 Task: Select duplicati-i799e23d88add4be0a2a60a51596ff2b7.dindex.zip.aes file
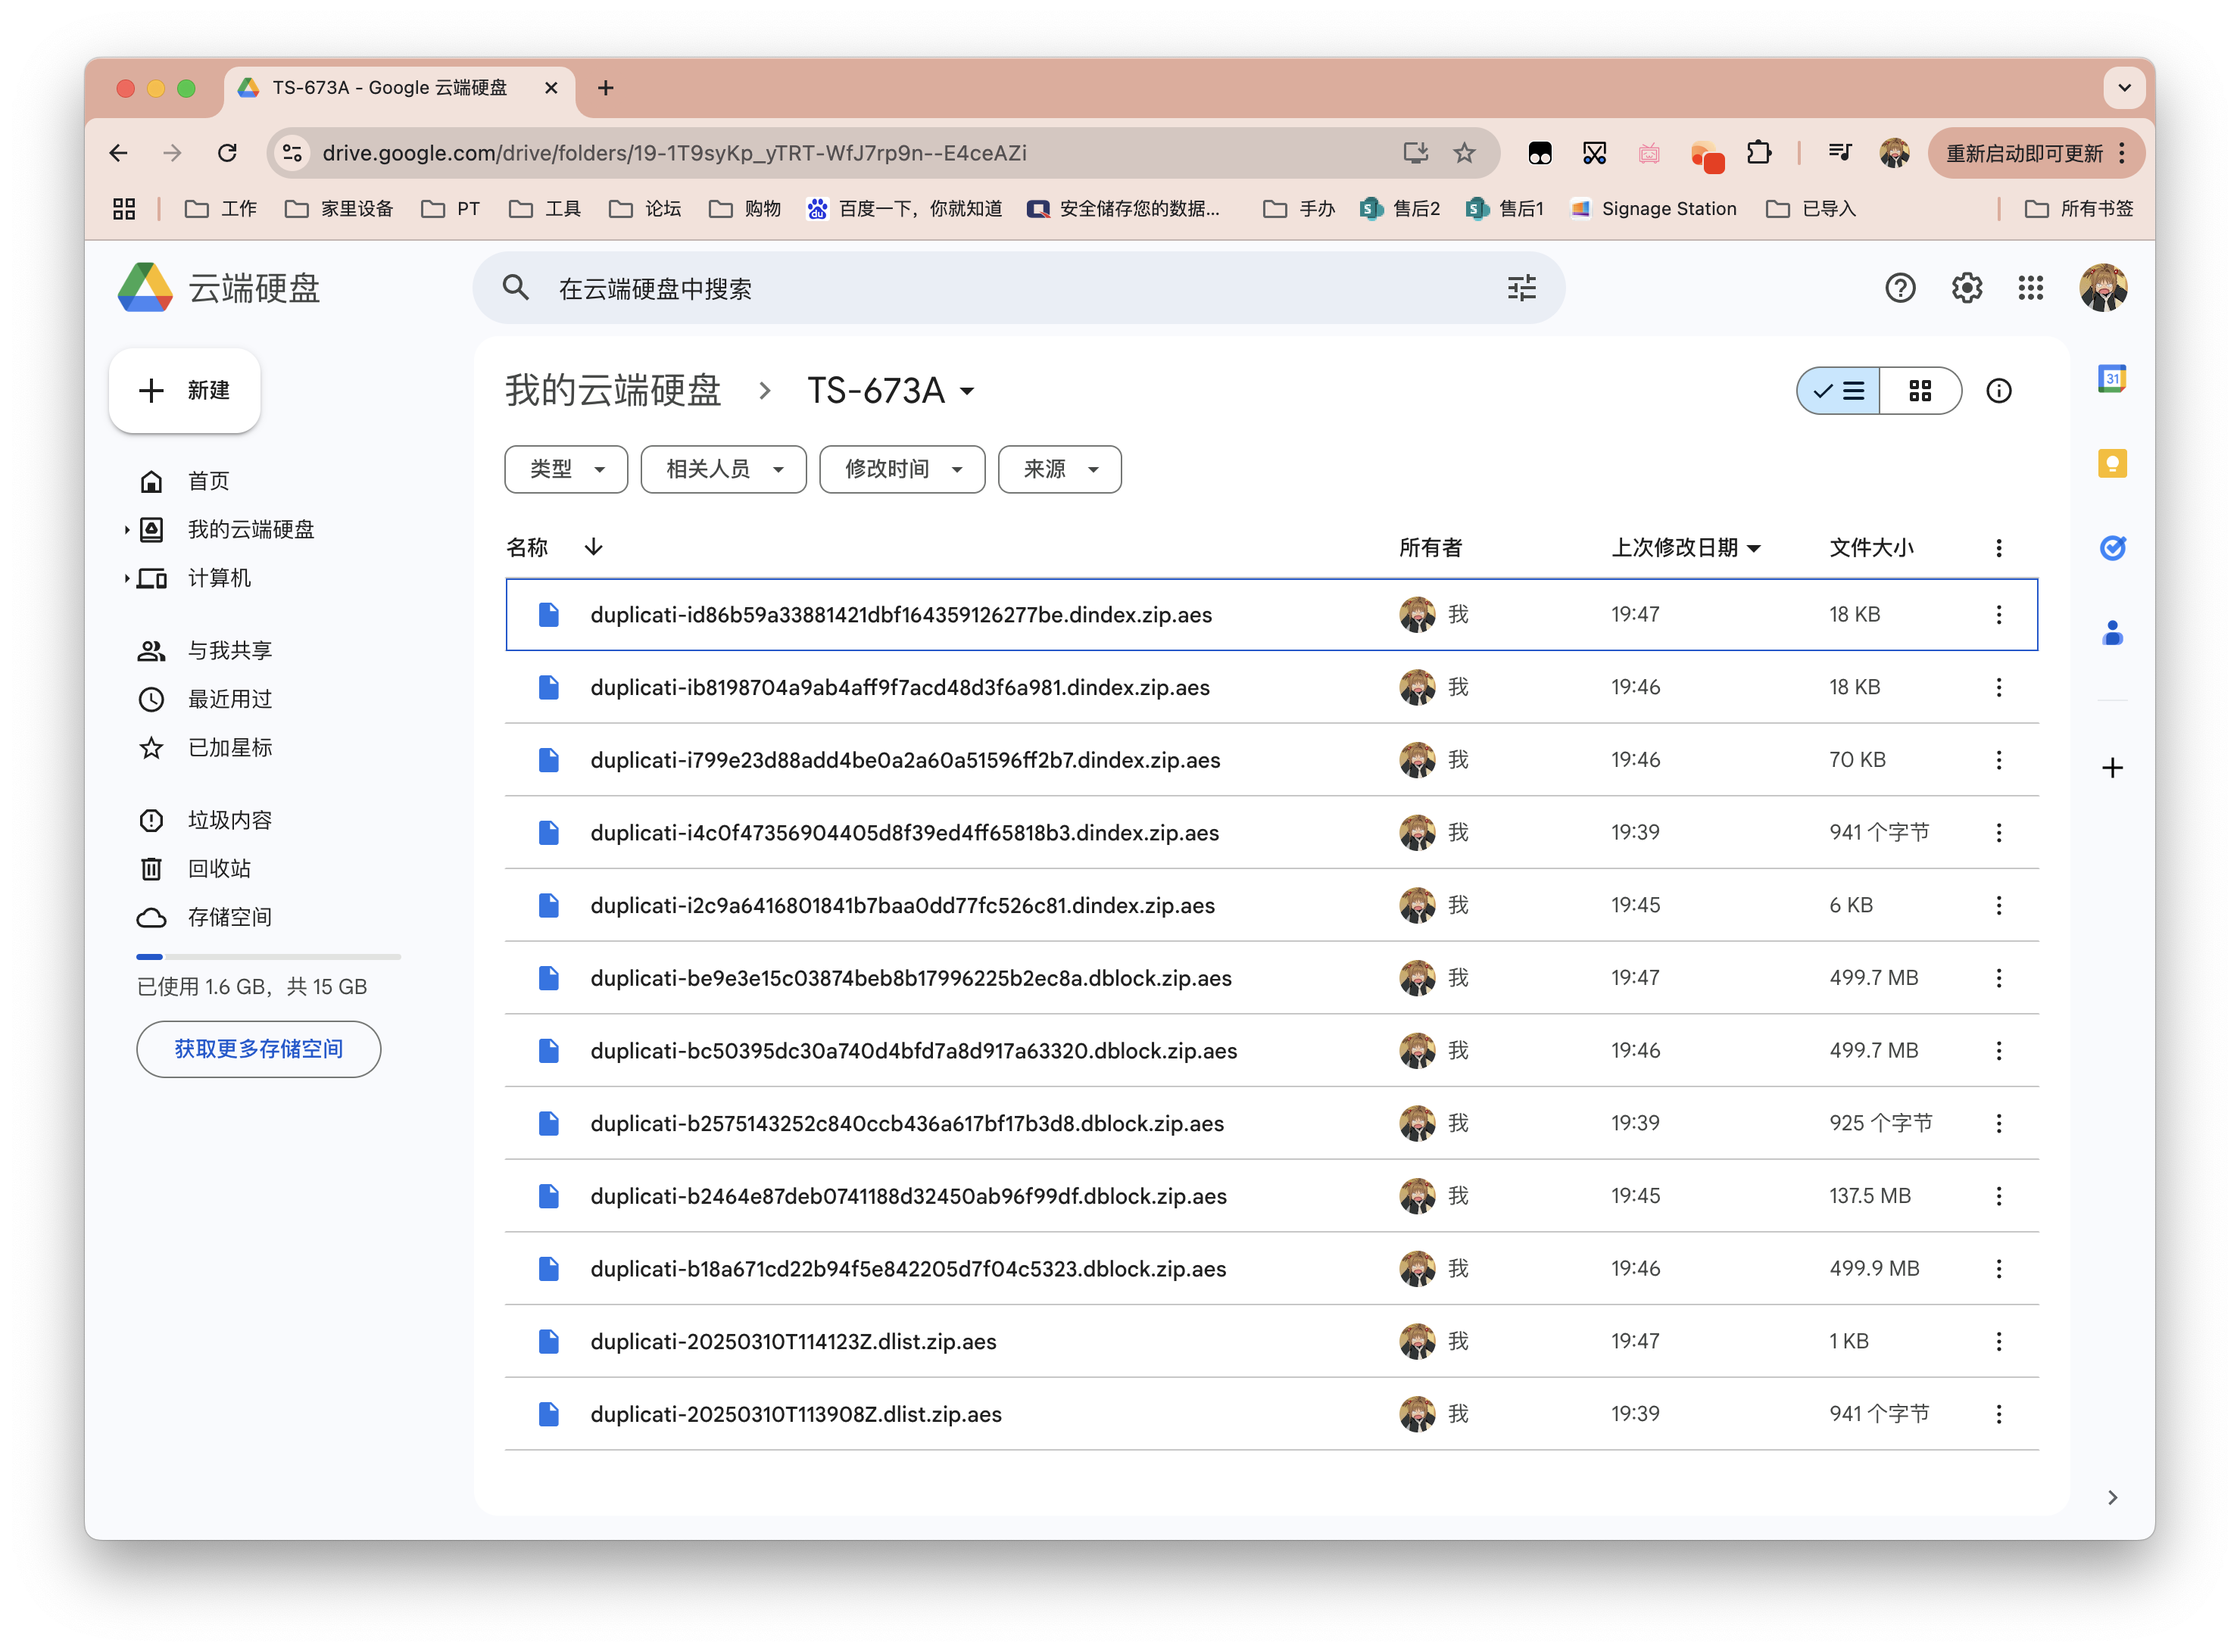1271,759
